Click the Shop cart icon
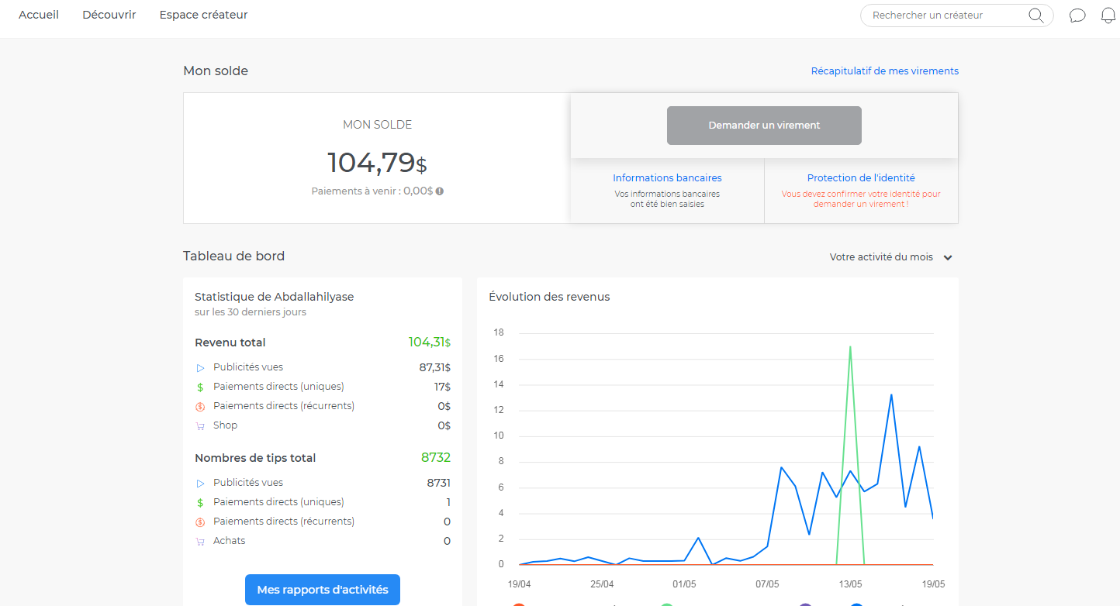1120x606 pixels. click(200, 425)
